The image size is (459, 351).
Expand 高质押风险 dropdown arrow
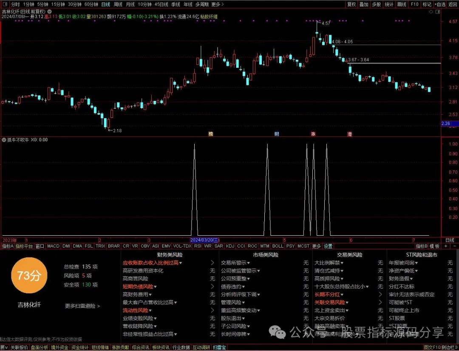tap(342, 279)
